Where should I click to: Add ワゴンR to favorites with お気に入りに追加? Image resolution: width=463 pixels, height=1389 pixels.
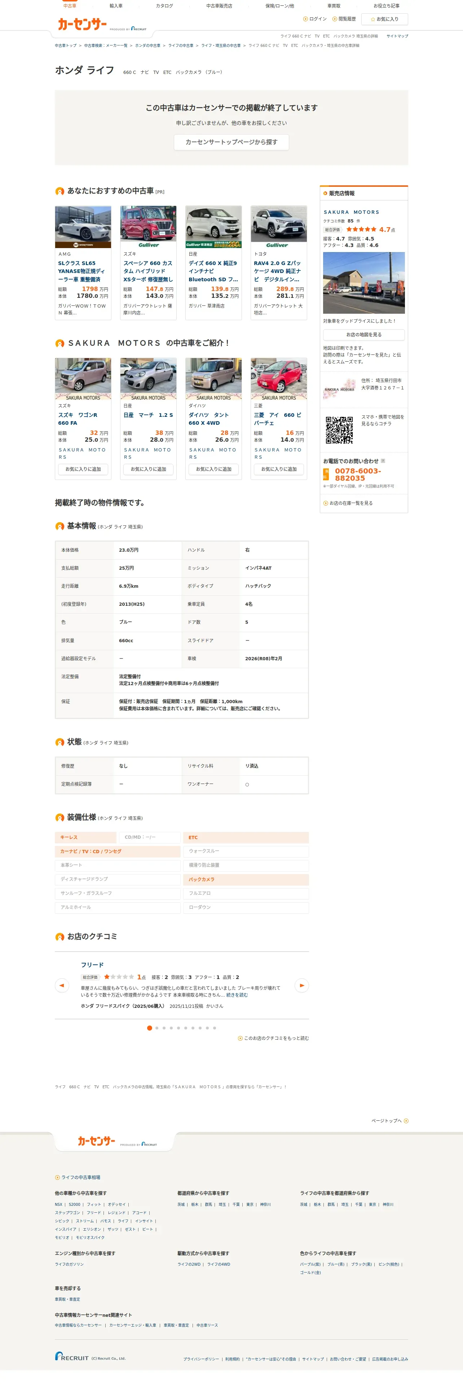click(x=83, y=469)
